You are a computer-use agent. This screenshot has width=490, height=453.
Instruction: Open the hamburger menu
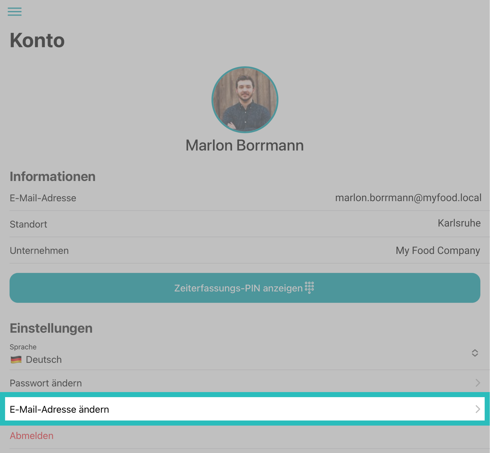click(14, 12)
